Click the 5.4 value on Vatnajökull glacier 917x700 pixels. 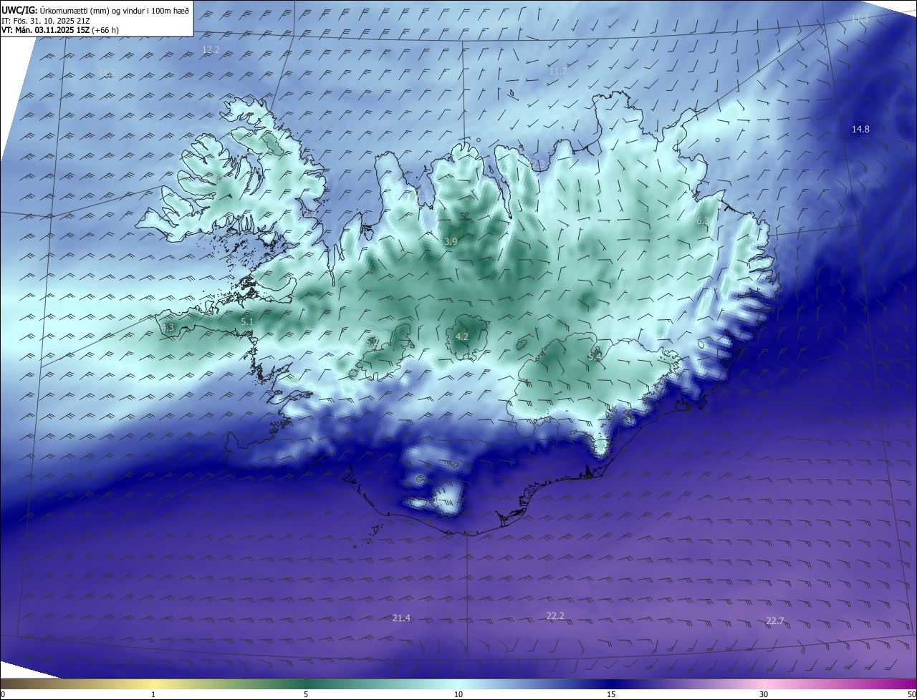coord(595,356)
